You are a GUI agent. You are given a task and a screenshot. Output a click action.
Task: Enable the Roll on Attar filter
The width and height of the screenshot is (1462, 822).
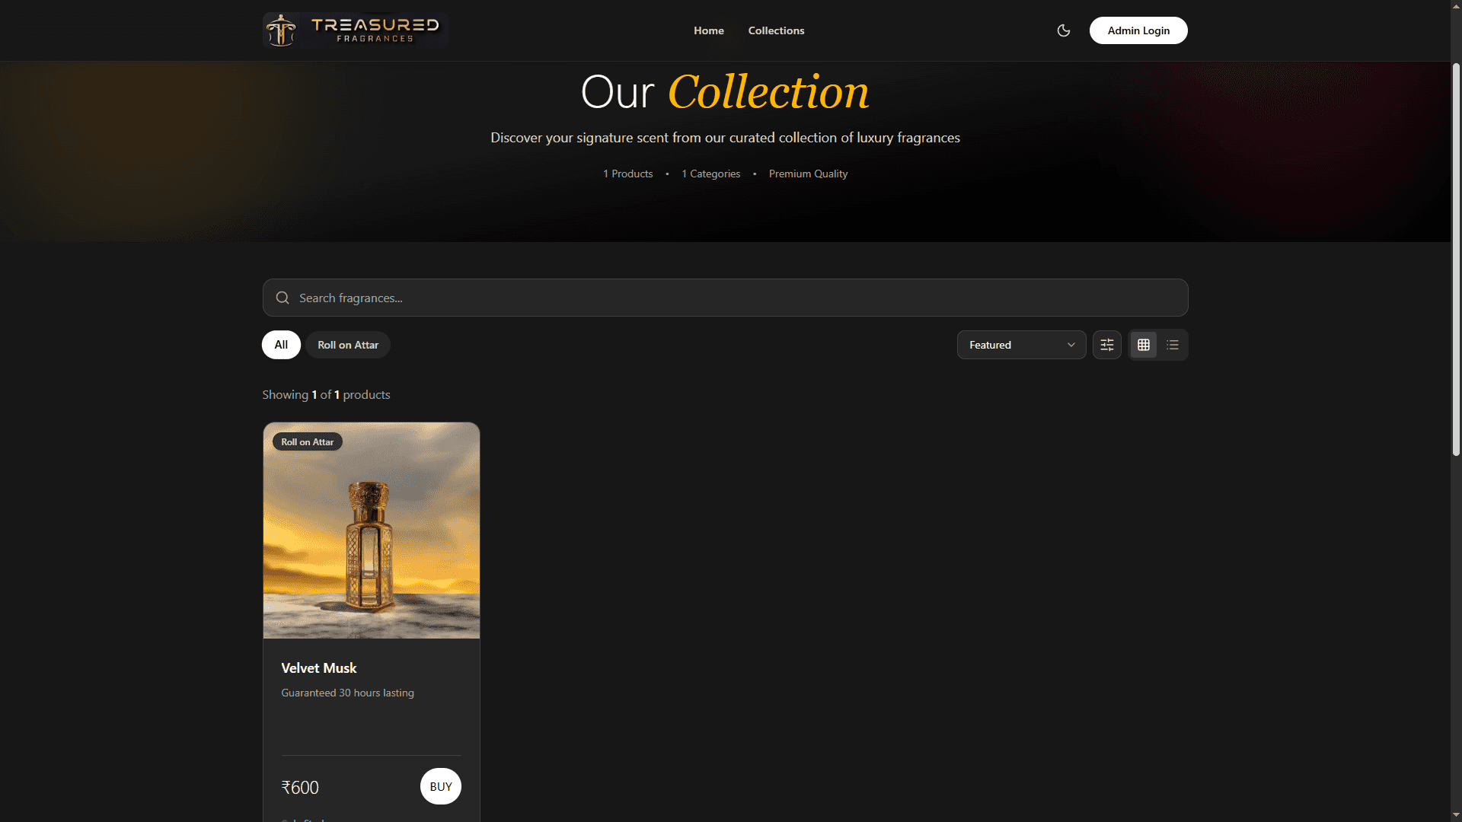(x=347, y=344)
